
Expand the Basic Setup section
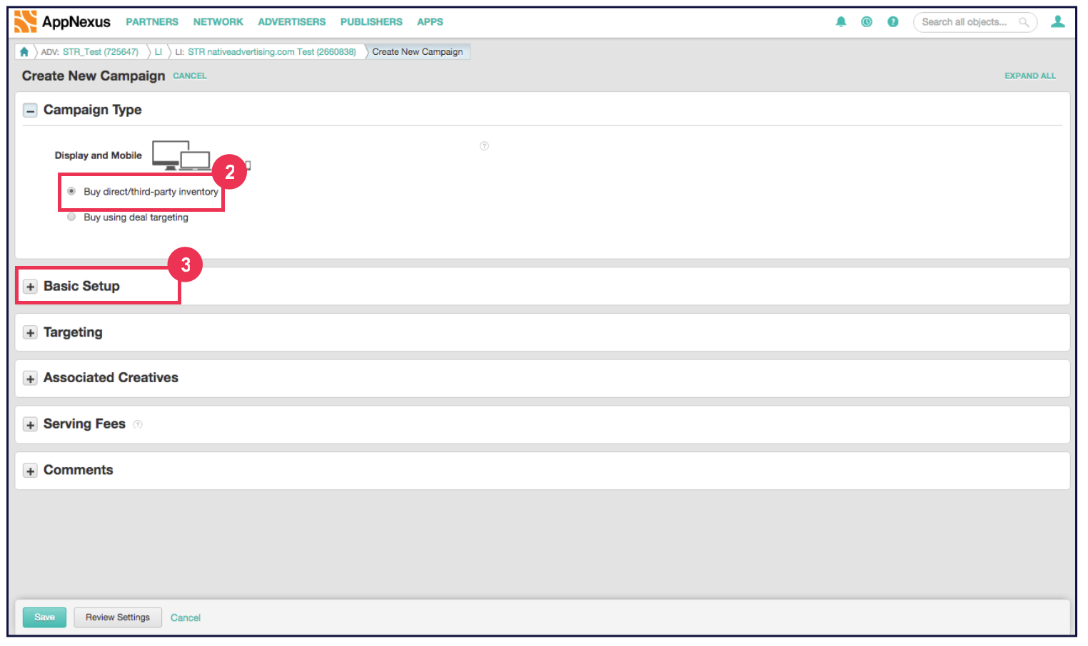[x=30, y=287]
